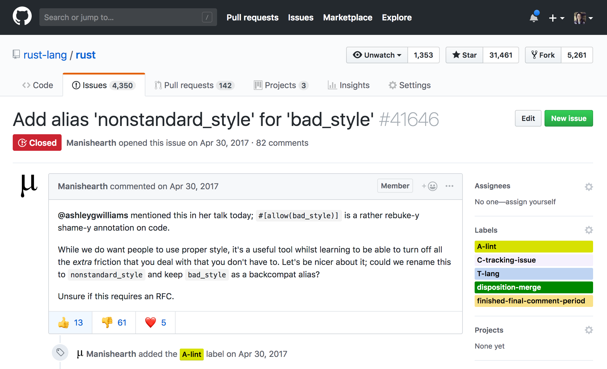The width and height of the screenshot is (607, 369).
Task: Open the plus create-new dropdown
Action: tap(556, 18)
